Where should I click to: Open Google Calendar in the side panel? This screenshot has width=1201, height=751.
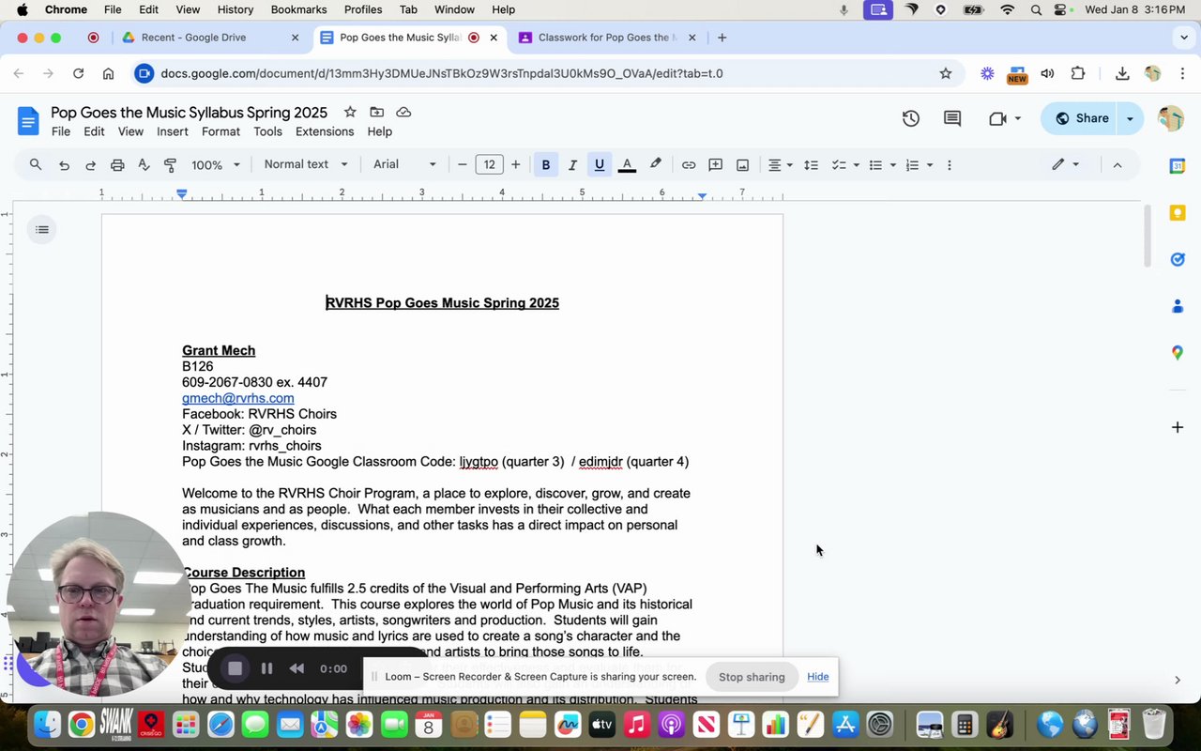pyautogui.click(x=1178, y=166)
